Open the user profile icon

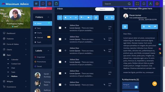point(151,4)
